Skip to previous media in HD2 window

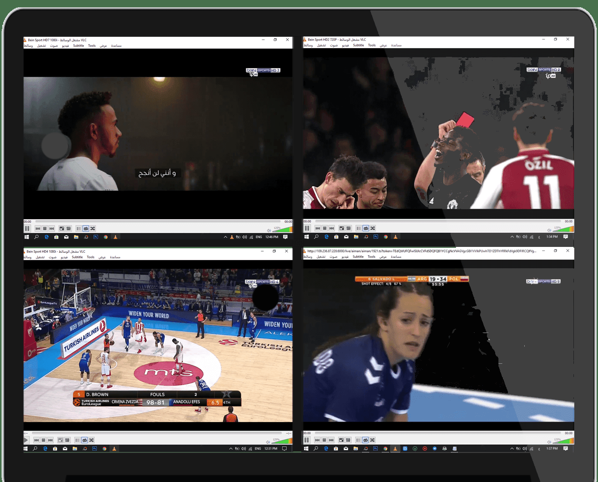[x=318, y=228]
